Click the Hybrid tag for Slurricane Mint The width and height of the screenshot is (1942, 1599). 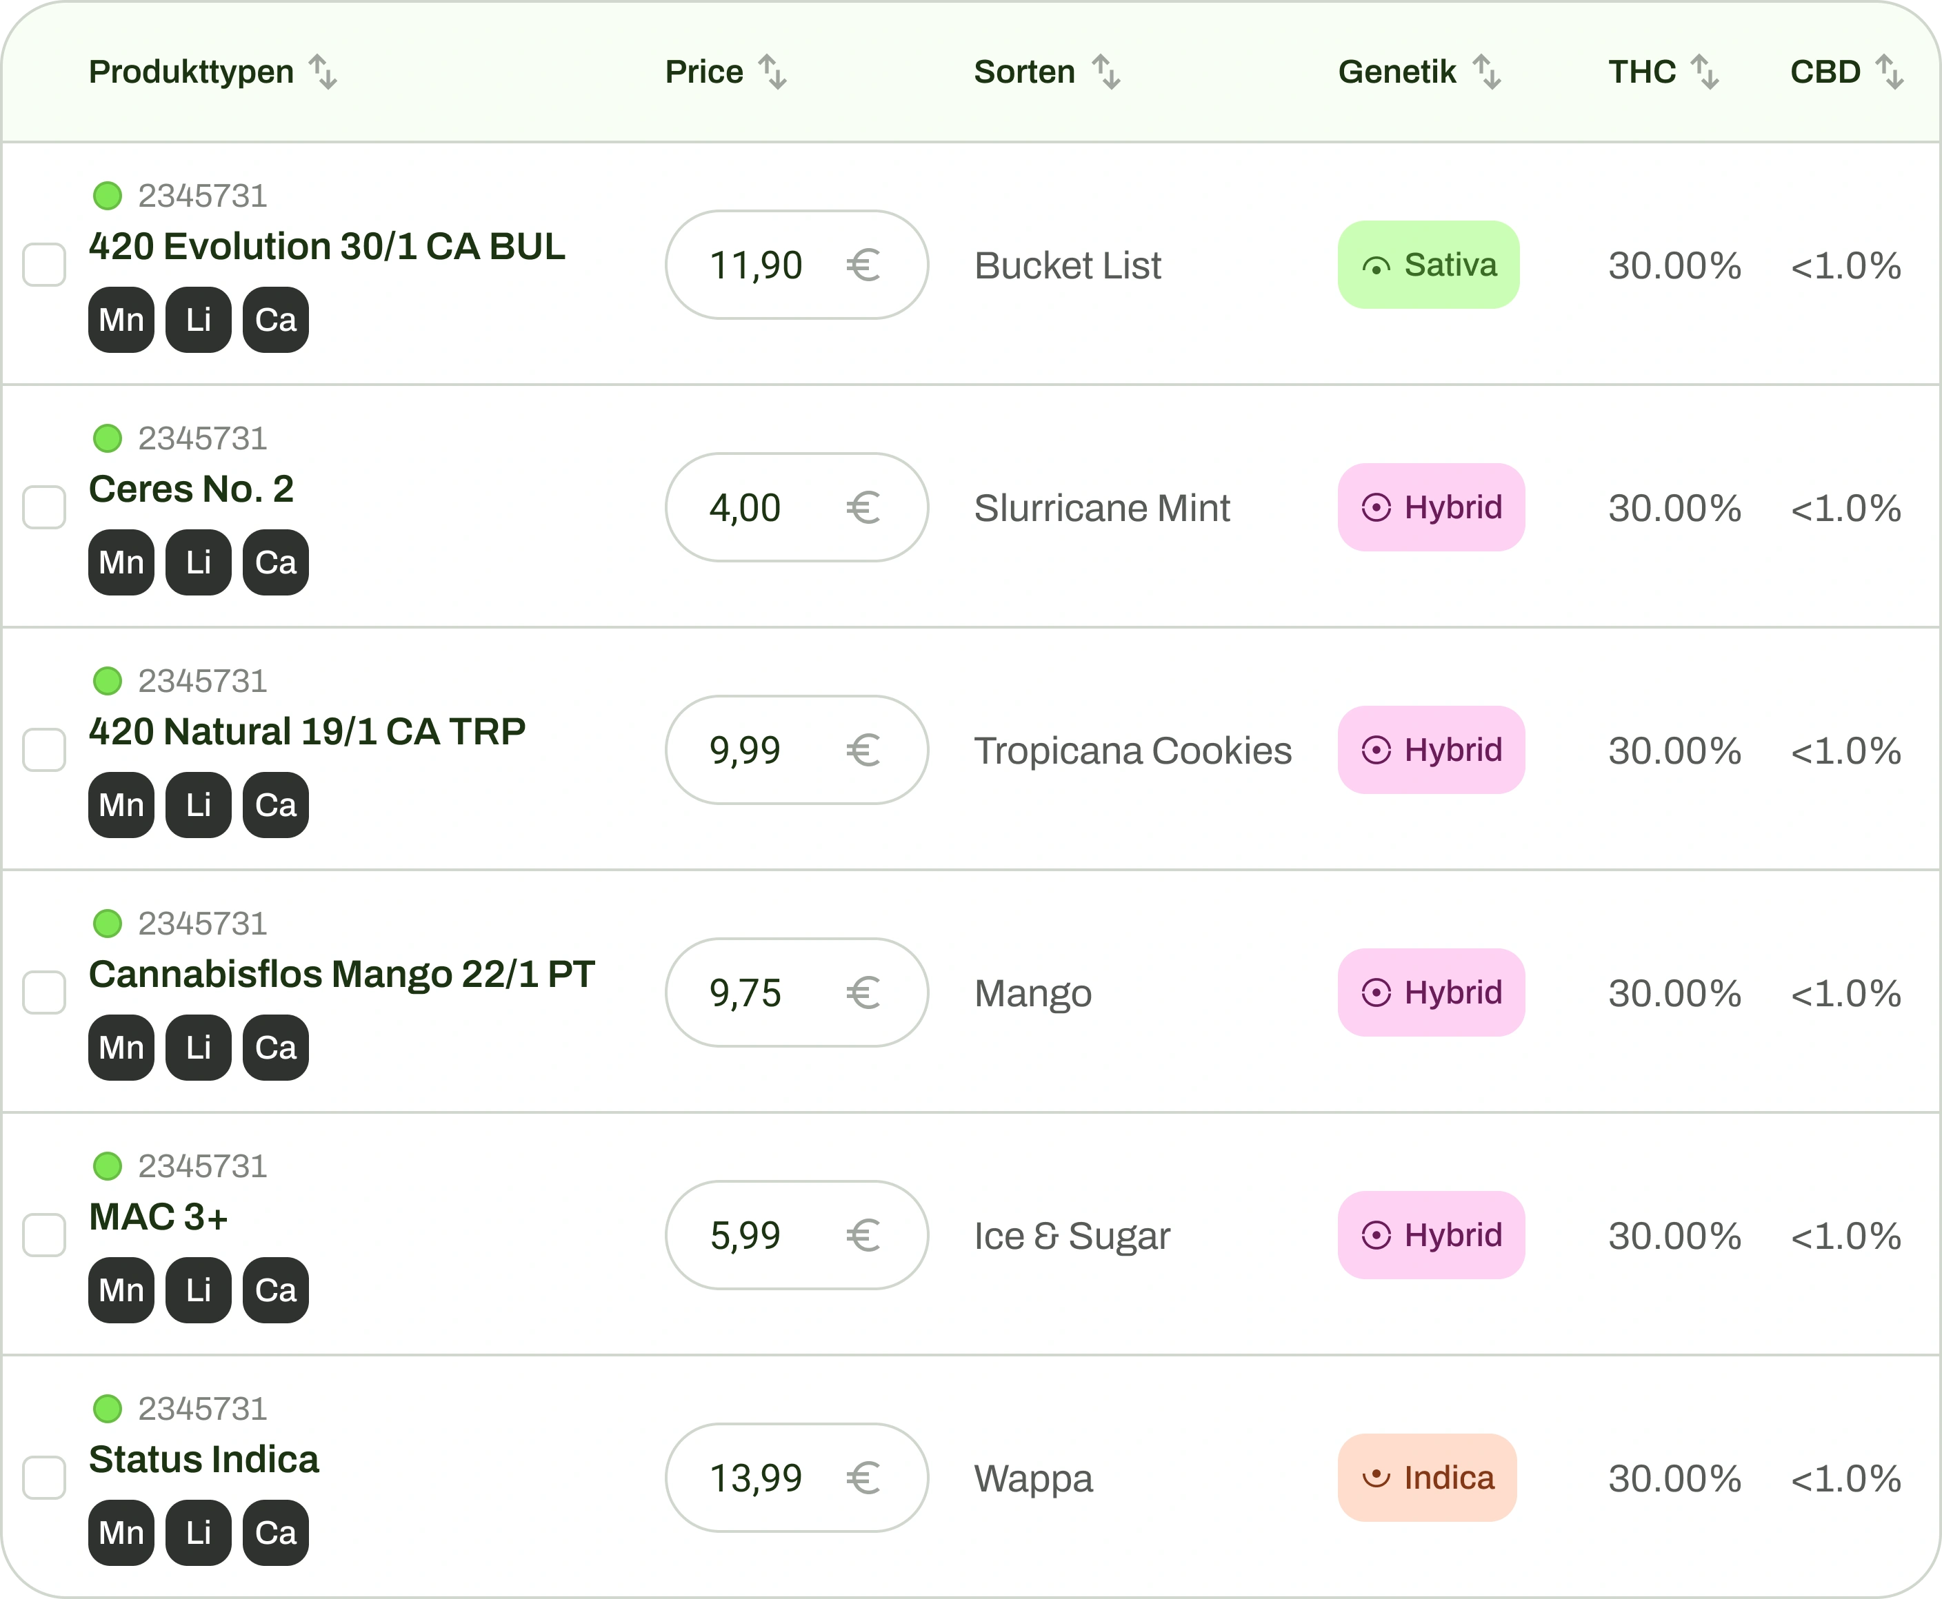pos(1432,507)
